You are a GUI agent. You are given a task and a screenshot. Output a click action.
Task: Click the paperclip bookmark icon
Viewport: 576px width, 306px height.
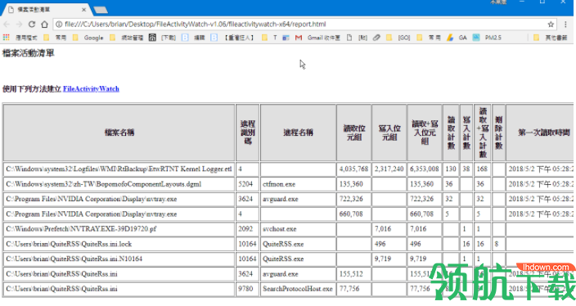point(376,38)
